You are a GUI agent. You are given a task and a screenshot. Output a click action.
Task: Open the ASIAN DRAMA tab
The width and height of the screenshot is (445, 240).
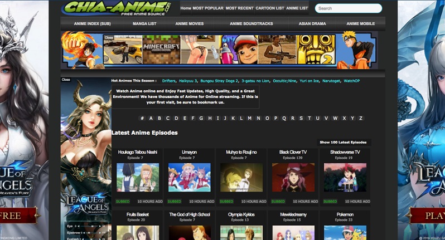pos(312,24)
